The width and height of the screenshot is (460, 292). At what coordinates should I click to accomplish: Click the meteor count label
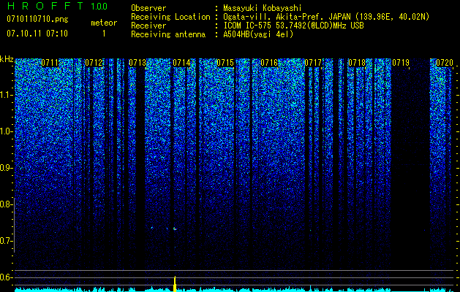[104, 23]
